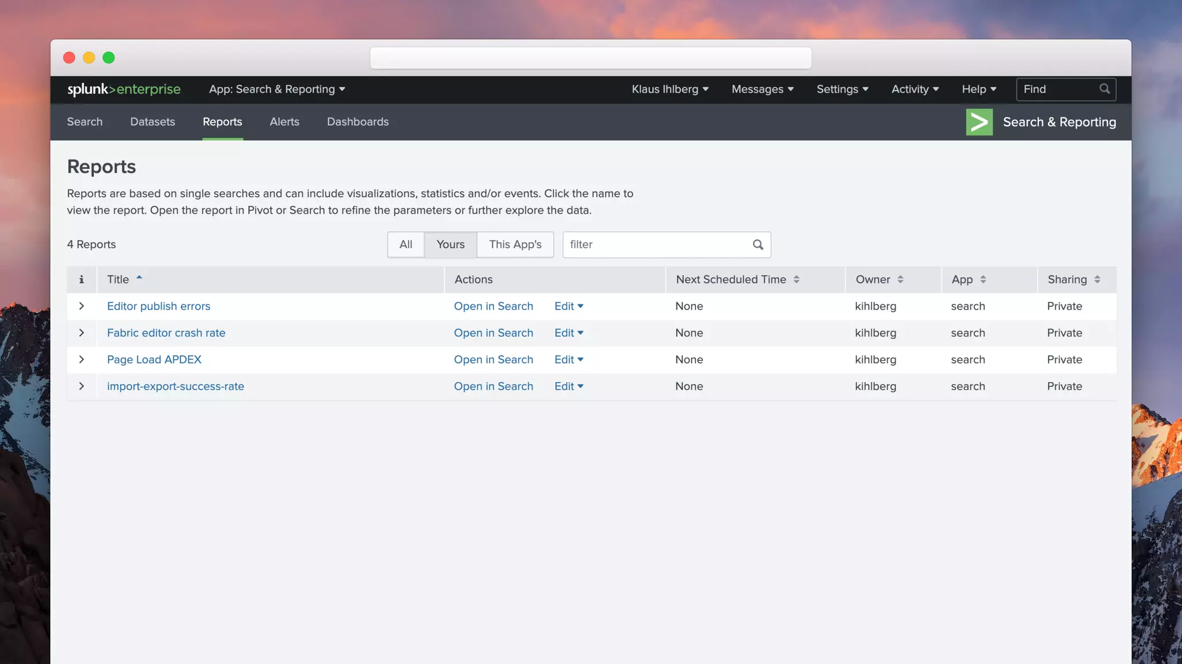Open the Settings menu
The height and width of the screenshot is (664, 1182).
click(x=842, y=89)
